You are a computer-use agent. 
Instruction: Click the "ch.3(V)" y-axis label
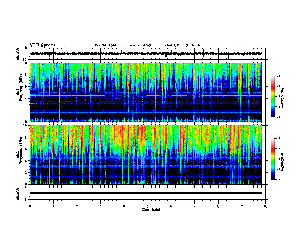coord(18,194)
